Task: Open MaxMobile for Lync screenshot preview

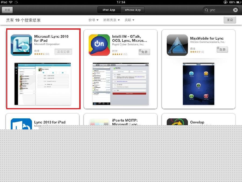Action: (198, 84)
